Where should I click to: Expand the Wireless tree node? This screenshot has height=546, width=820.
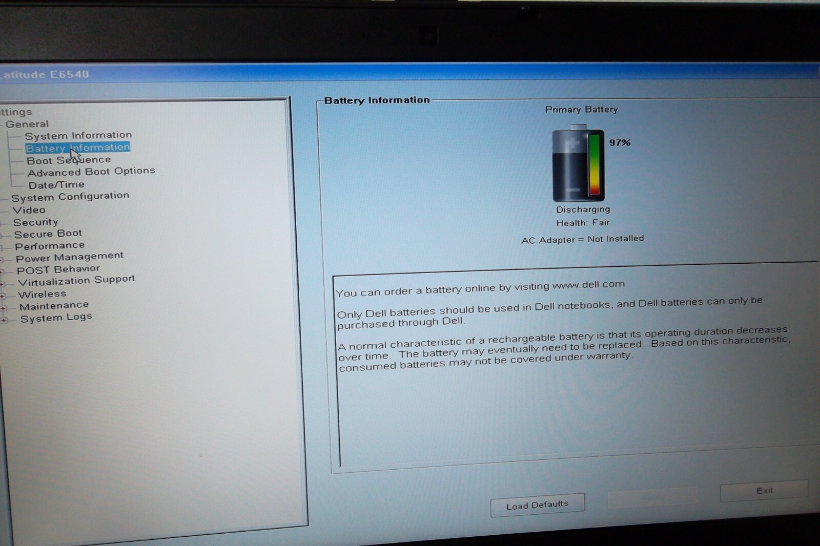pos(3,296)
